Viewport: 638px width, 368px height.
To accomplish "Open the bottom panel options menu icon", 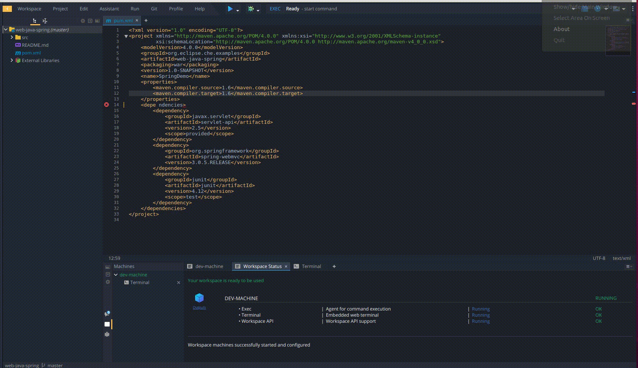I will click(629, 266).
